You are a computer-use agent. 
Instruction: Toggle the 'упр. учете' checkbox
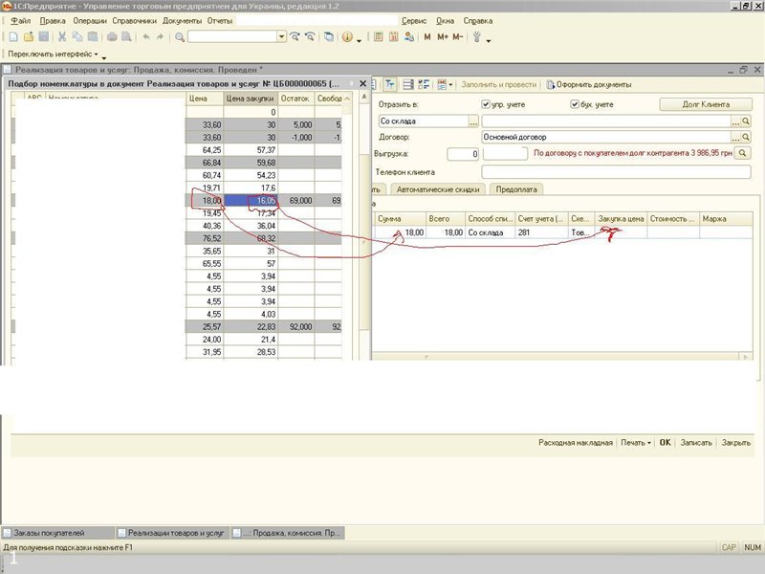487,103
